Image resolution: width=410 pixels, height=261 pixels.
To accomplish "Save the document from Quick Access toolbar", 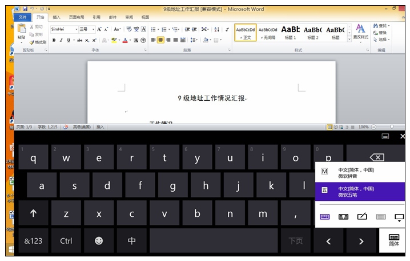I will coord(25,9).
